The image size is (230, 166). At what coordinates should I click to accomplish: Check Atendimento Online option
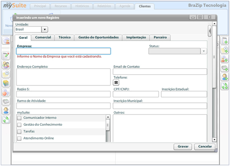pyautogui.click(x=19, y=138)
